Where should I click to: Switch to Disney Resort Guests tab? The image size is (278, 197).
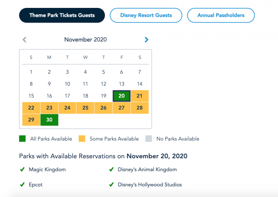(x=146, y=15)
